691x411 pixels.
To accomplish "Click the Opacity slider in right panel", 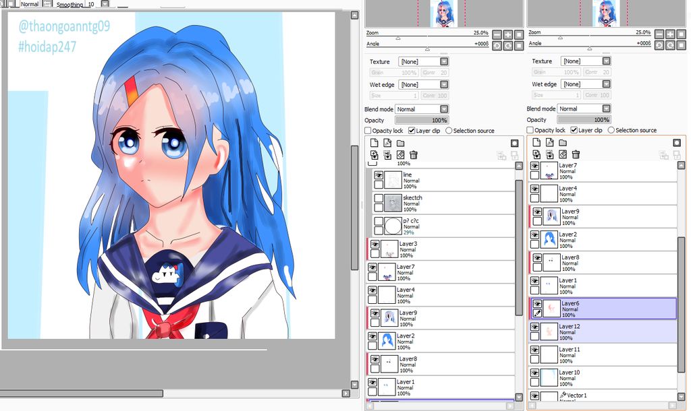I will tap(584, 120).
